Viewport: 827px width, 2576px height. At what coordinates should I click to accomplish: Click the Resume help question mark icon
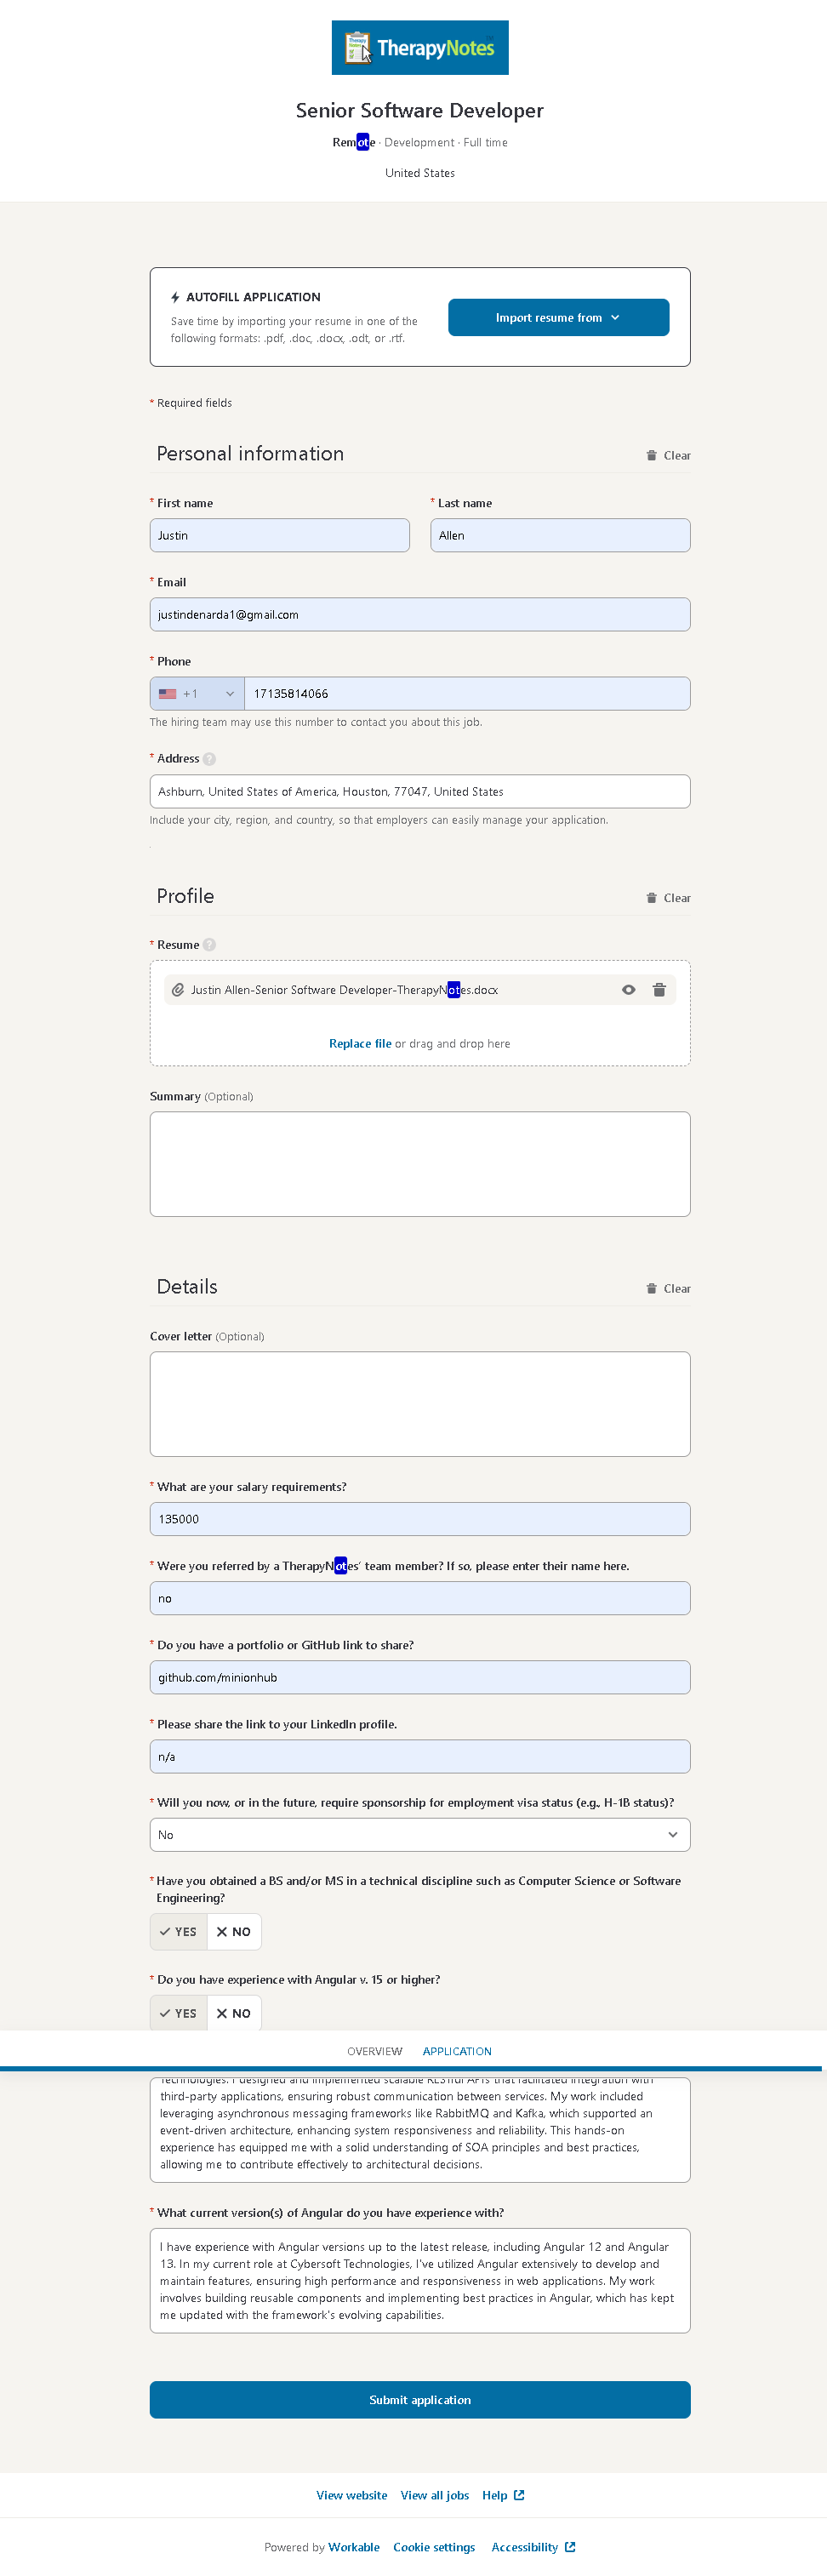[209, 945]
